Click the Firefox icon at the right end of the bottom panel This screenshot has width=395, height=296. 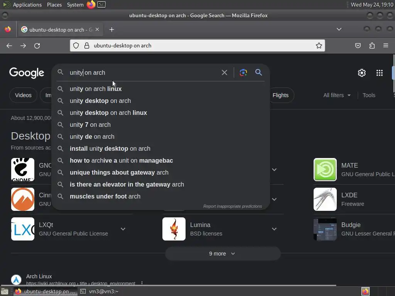click(x=365, y=291)
